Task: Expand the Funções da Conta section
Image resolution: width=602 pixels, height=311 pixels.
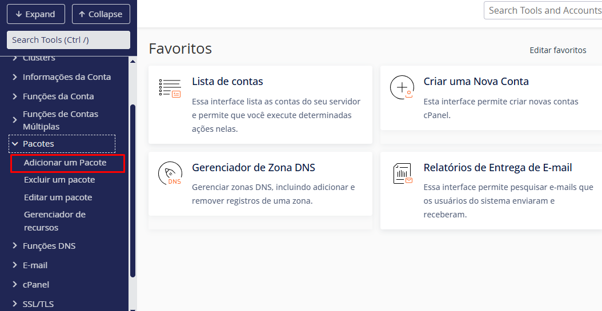Action: pyautogui.click(x=58, y=96)
